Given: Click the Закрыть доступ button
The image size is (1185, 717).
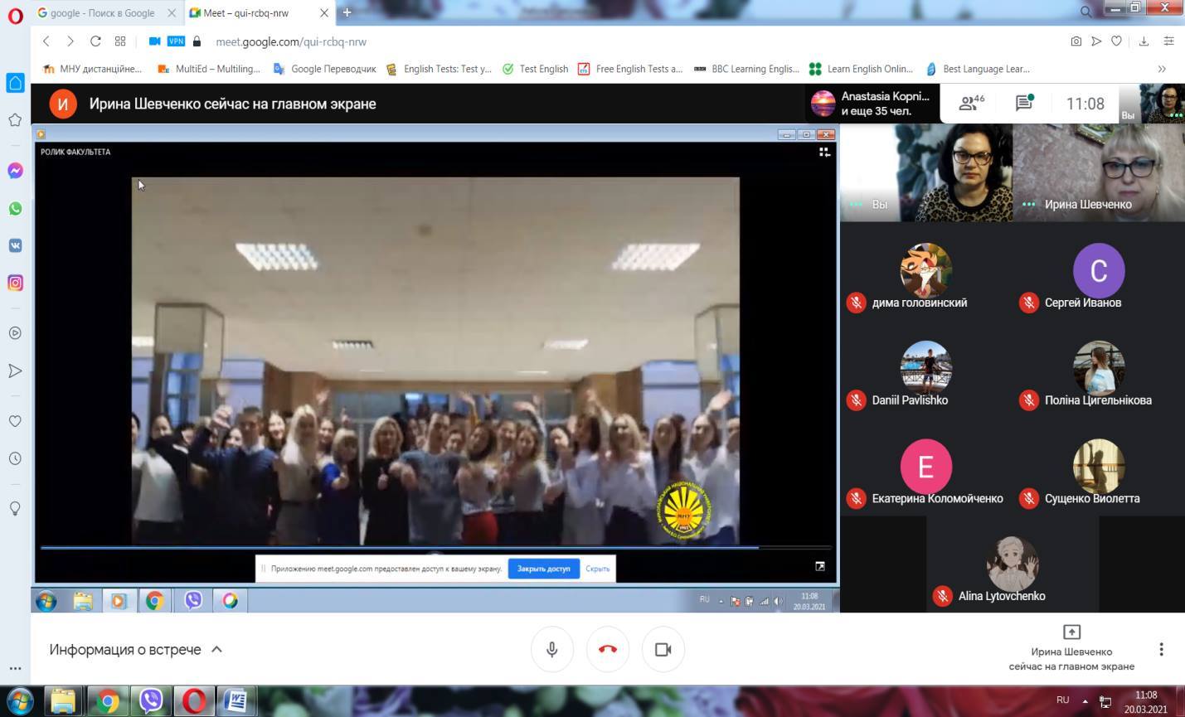Looking at the screenshot, I should (x=543, y=569).
